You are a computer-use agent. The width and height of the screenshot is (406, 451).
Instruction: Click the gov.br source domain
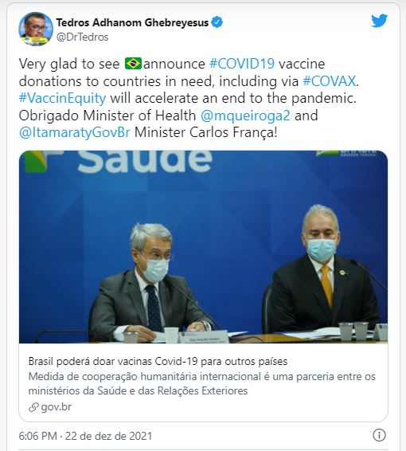coord(56,407)
